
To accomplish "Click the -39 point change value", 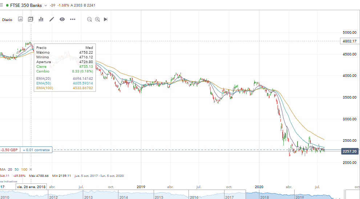I will [53, 5].
